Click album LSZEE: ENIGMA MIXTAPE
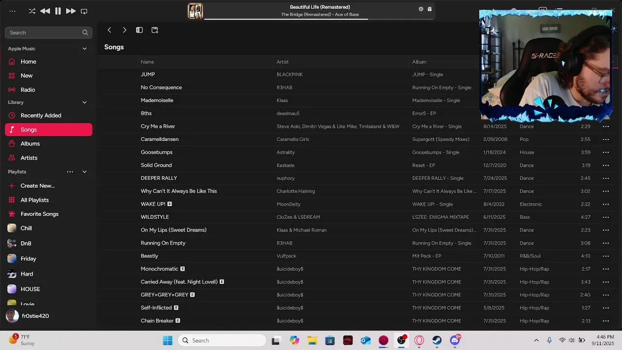The image size is (622, 350). point(441,217)
